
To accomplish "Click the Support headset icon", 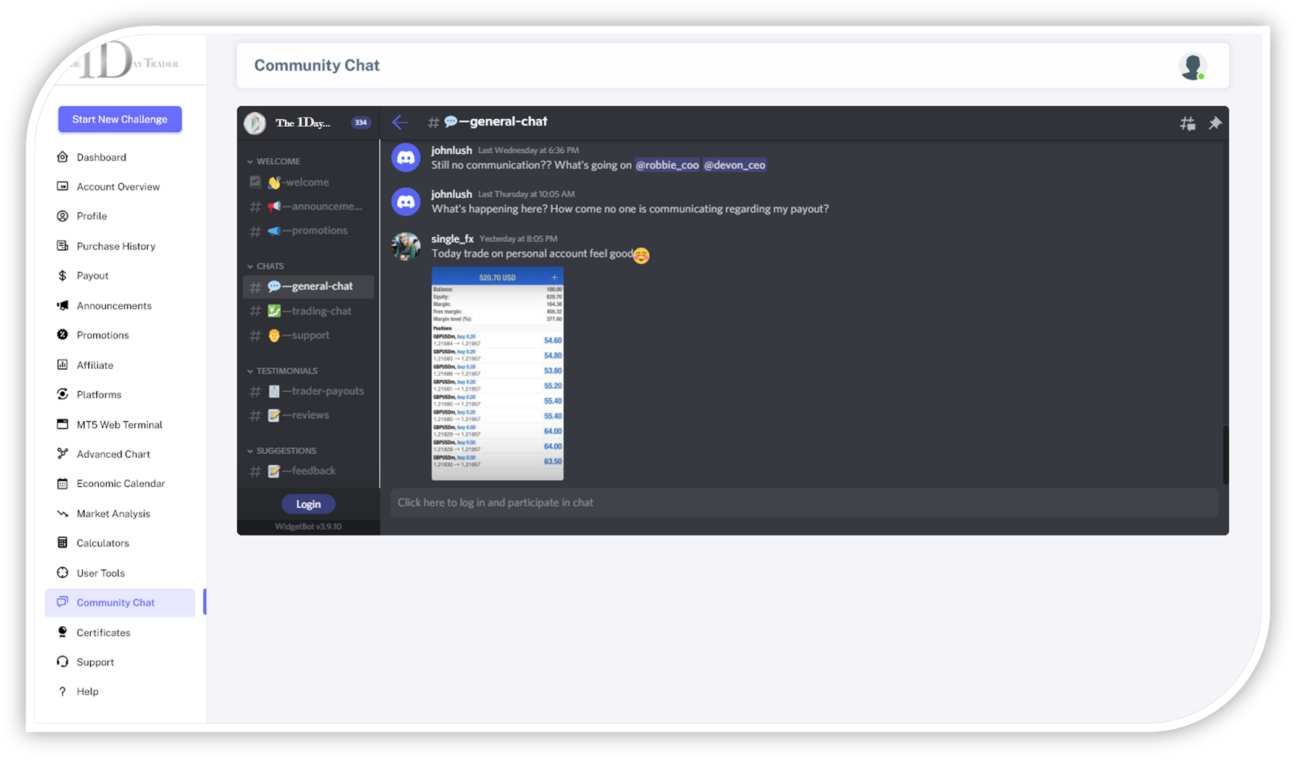I will (62, 662).
